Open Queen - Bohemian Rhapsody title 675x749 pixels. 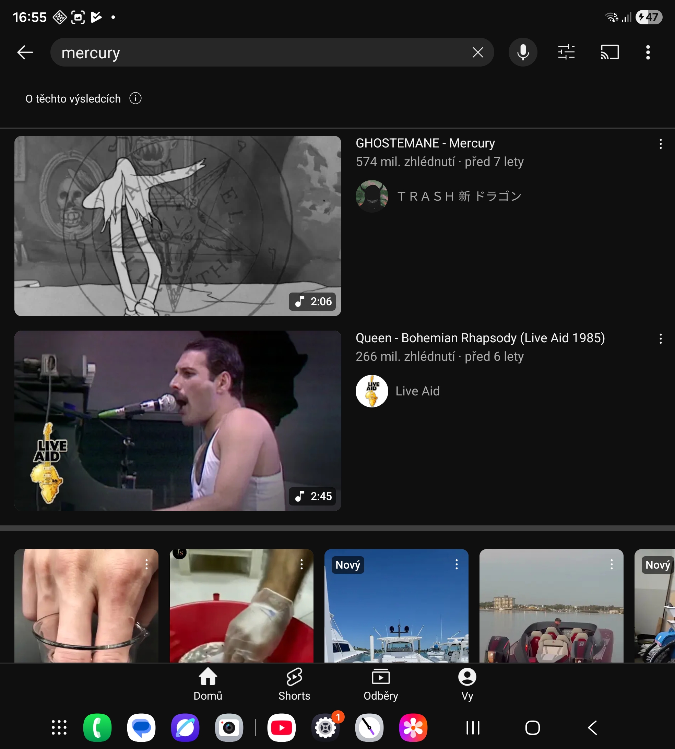point(480,338)
